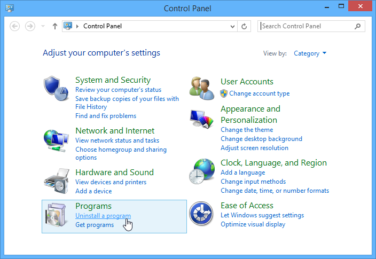Open Programs category heading

coord(93,206)
